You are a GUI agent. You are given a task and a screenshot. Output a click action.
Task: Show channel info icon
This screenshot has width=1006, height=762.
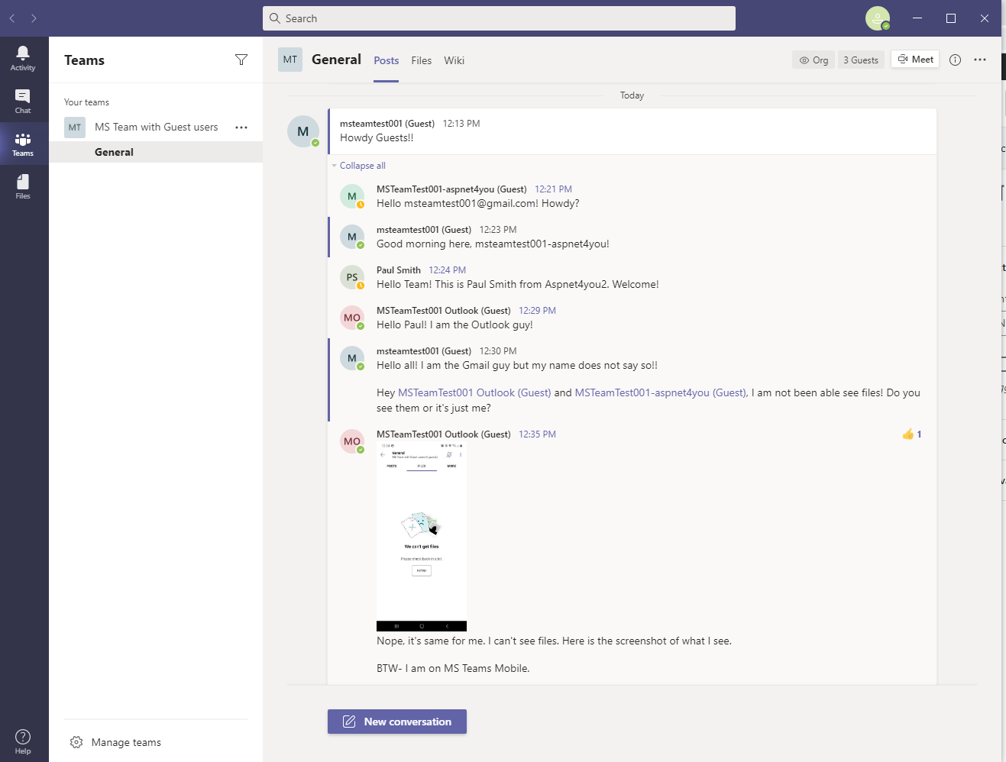click(x=955, y=60)
